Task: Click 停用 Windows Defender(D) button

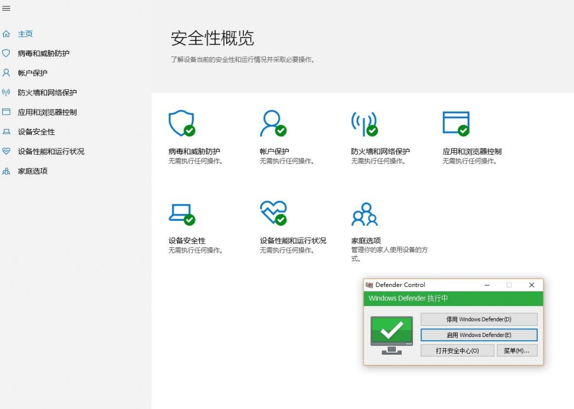Action: tap(479, 319)
